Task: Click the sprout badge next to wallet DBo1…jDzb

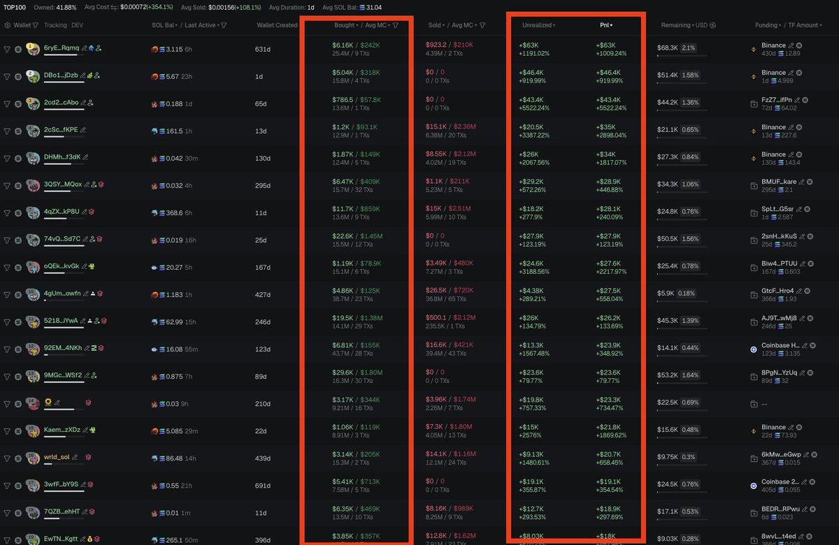Action: (90, 76)
